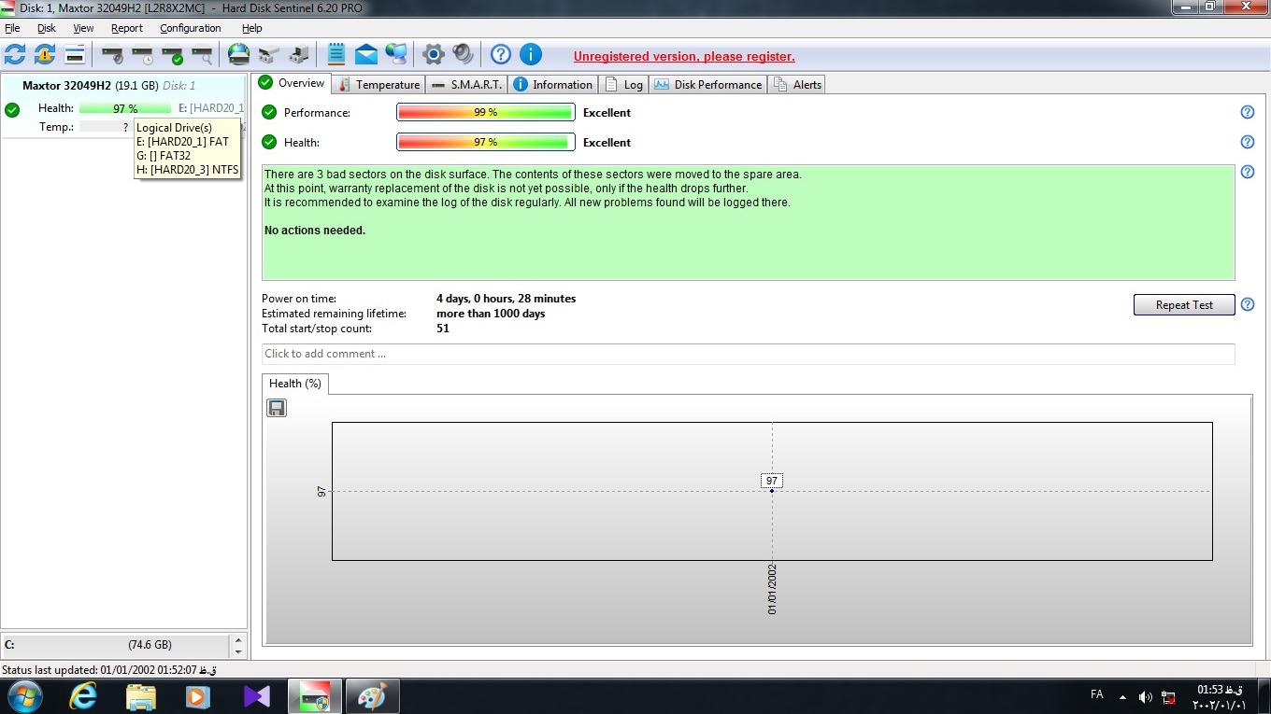1271x714 pixels.
Task: Click the blue info About icon
Action: [531, 55]
